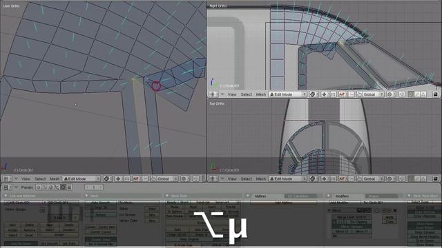
Task: Open Mesh menu in User Ortho header
Action: pos(55,179)
